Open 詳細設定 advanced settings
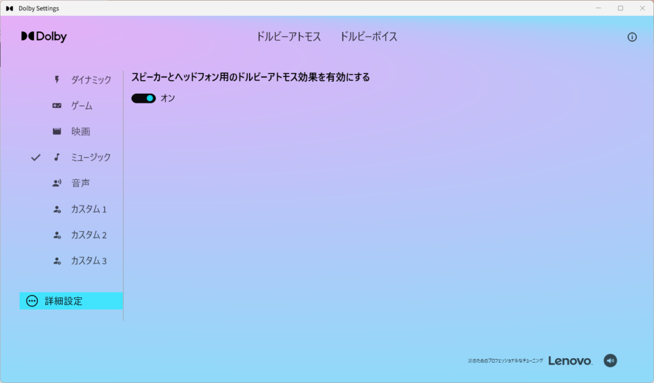Screen dimensions: 654x383 [64, 301]
